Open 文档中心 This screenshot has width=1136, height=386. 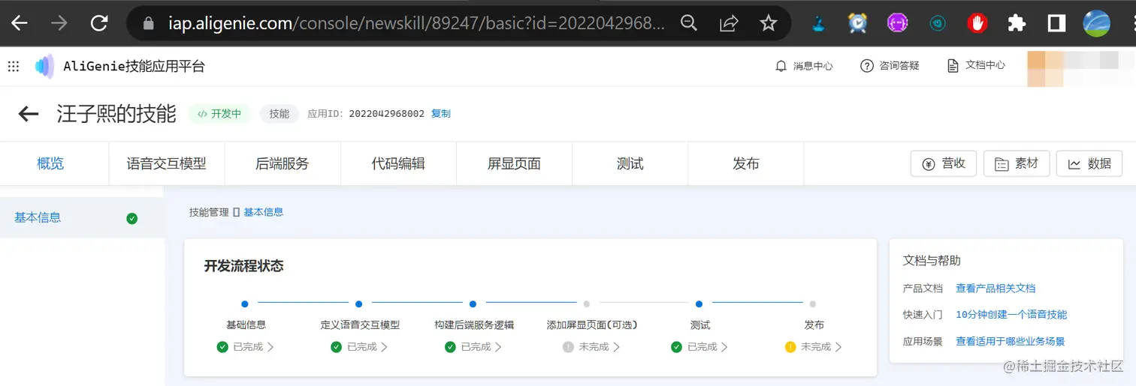point(976,66)
